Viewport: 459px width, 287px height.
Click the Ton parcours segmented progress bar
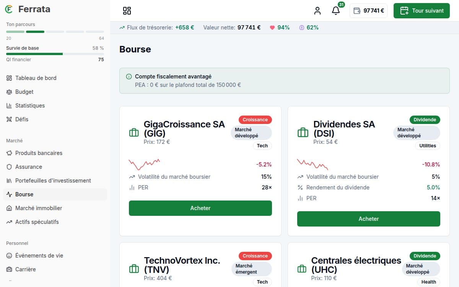coord(55,32)
